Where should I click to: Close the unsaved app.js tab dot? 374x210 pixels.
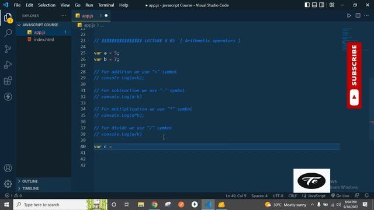106,16
